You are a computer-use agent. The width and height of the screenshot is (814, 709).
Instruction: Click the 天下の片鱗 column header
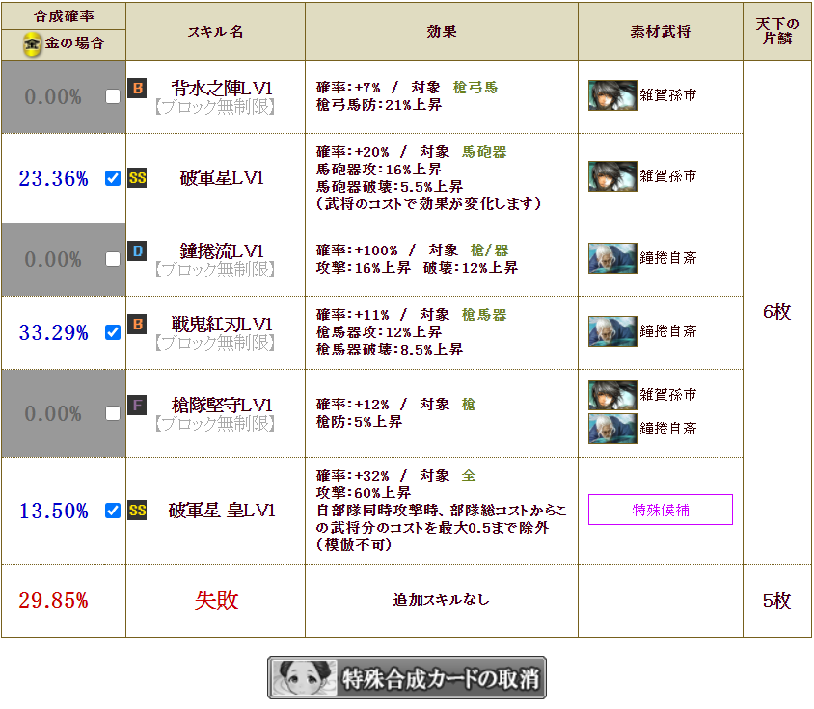(777, 31)
